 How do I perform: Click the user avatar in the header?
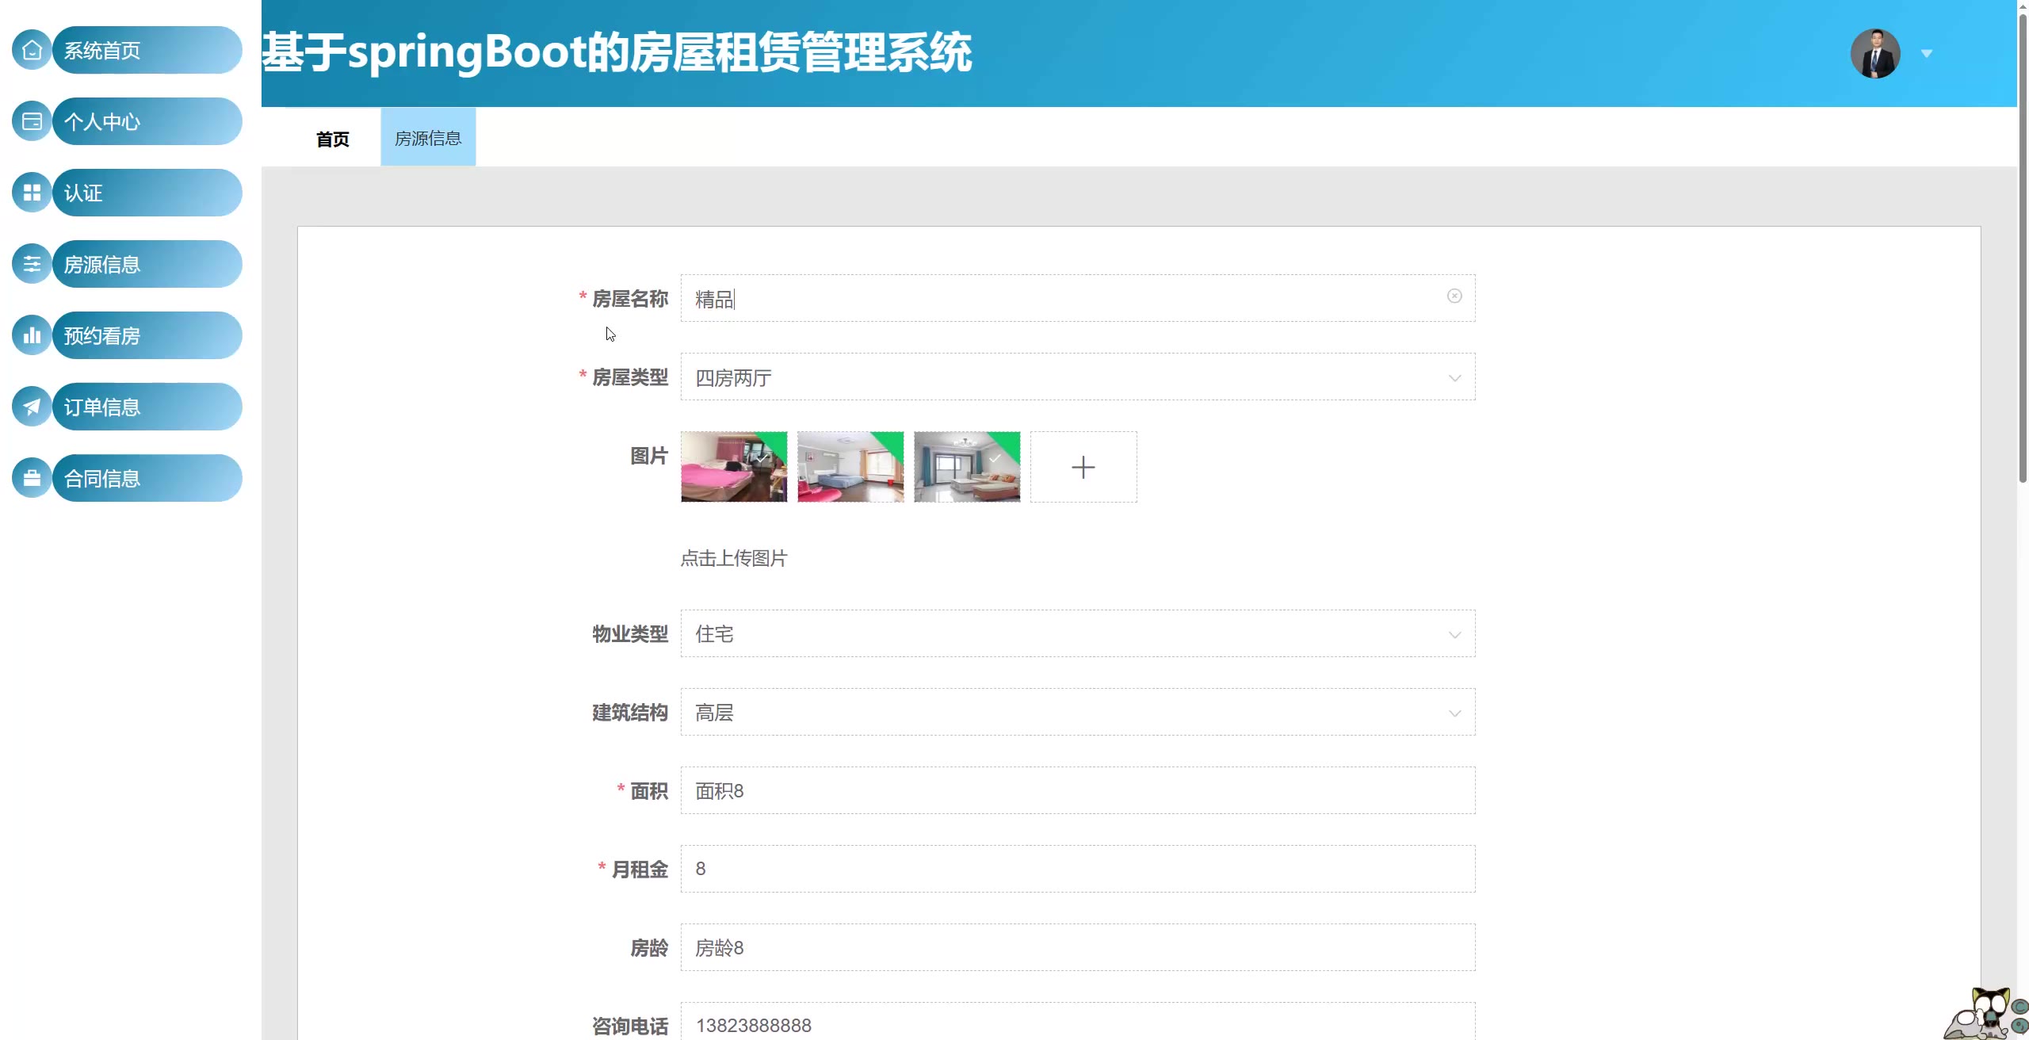1874,53
